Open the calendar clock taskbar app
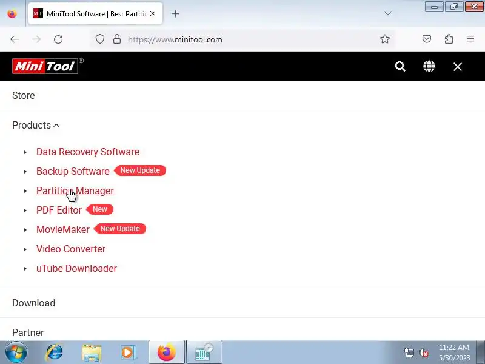The width and height of the screenshot is (485, 364). tap(204, 352)
